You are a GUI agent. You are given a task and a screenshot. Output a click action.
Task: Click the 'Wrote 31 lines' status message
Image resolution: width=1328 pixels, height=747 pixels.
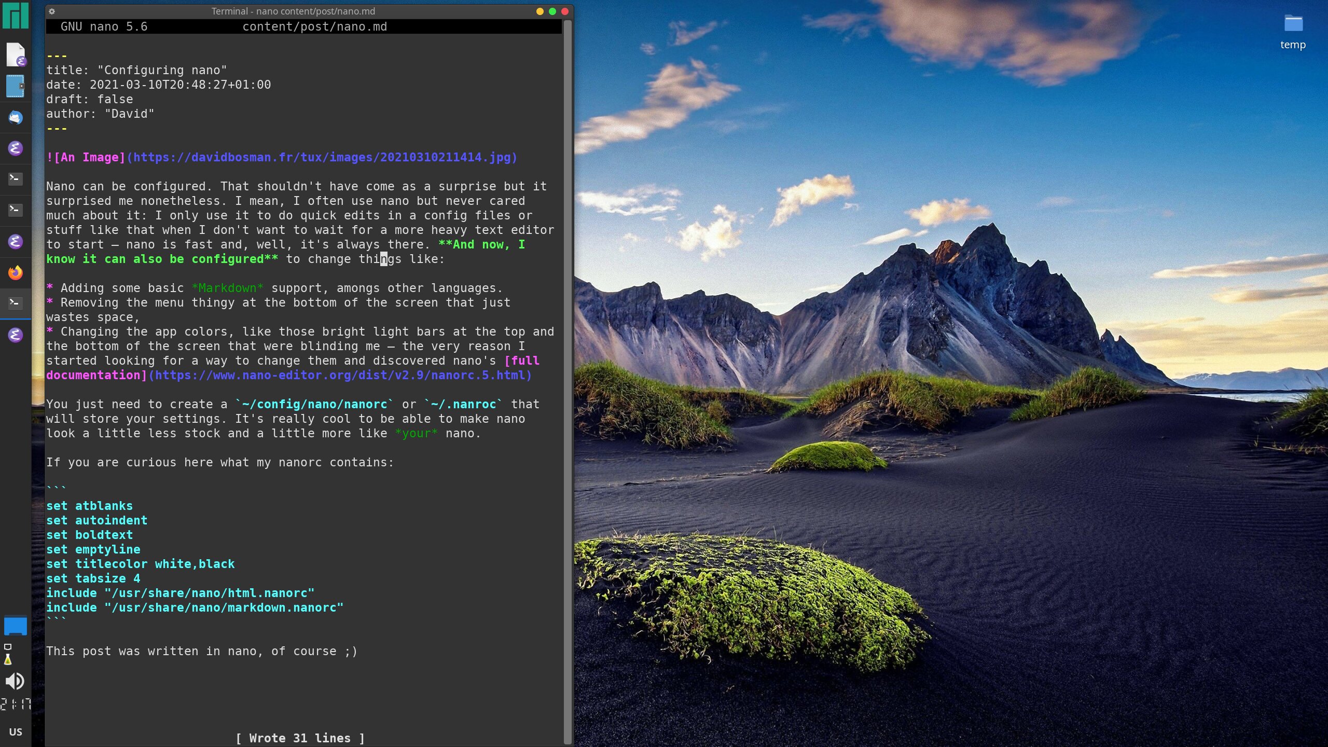point(300,738)
